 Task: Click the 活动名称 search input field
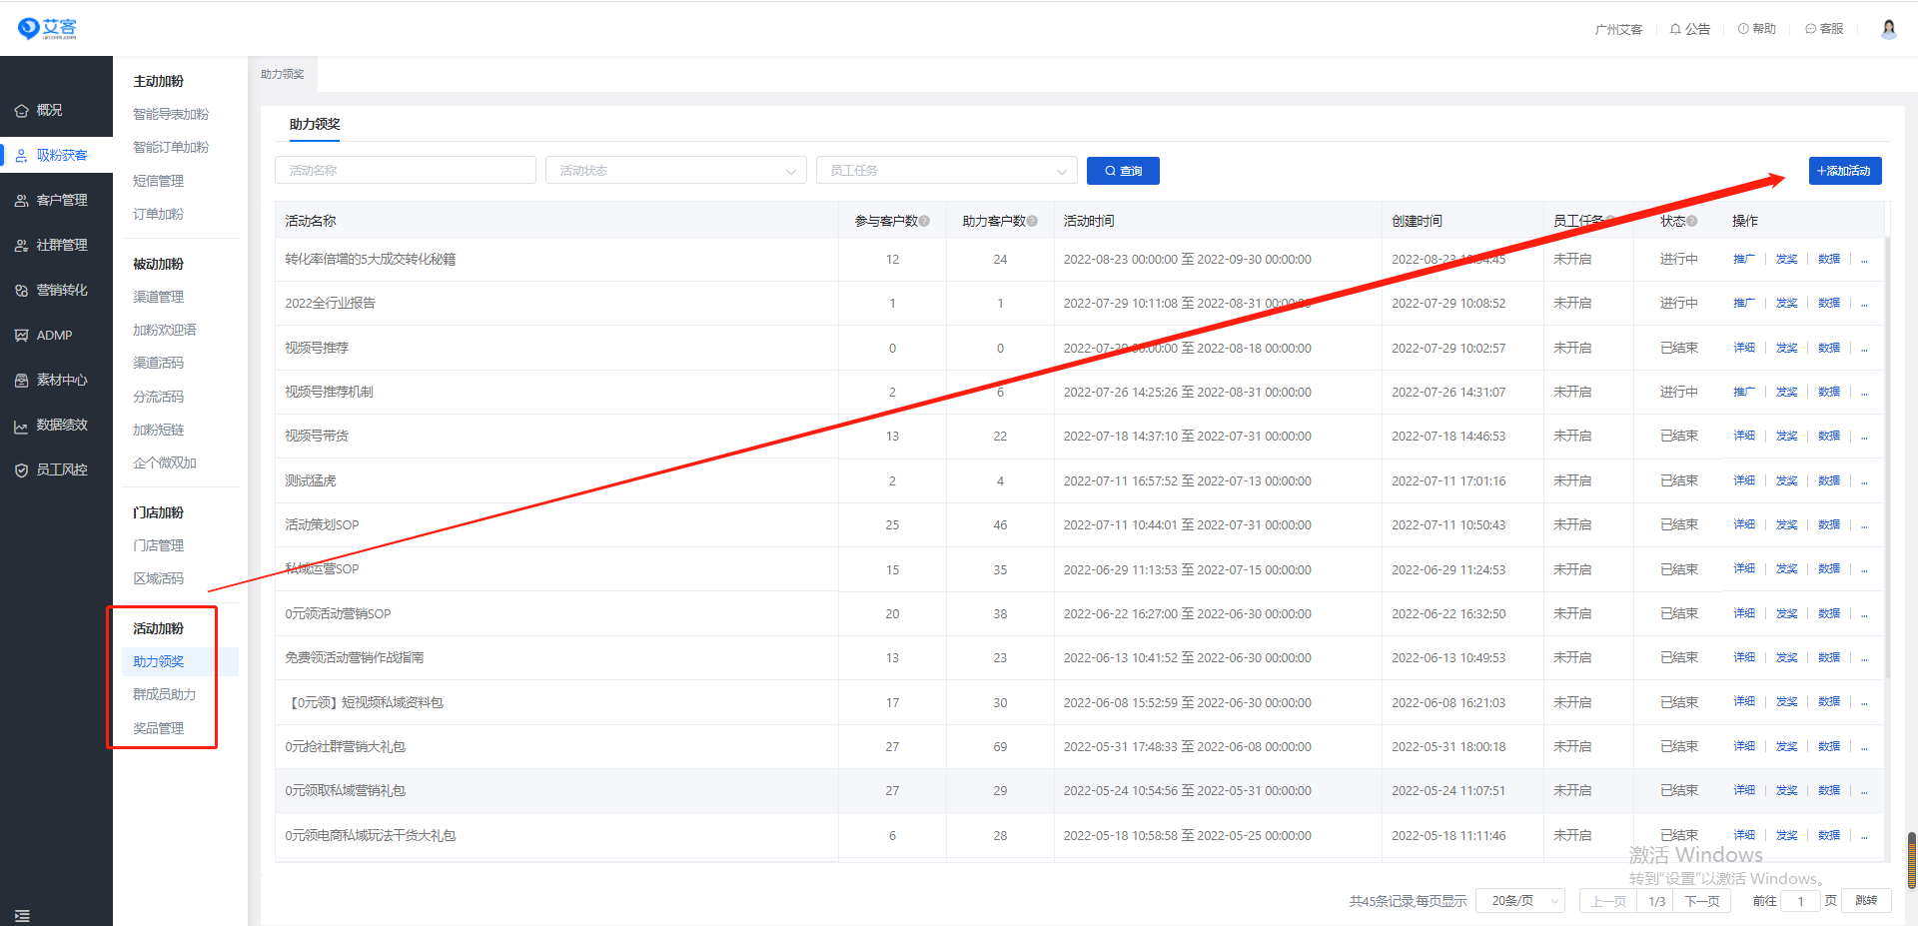[405, 171]
